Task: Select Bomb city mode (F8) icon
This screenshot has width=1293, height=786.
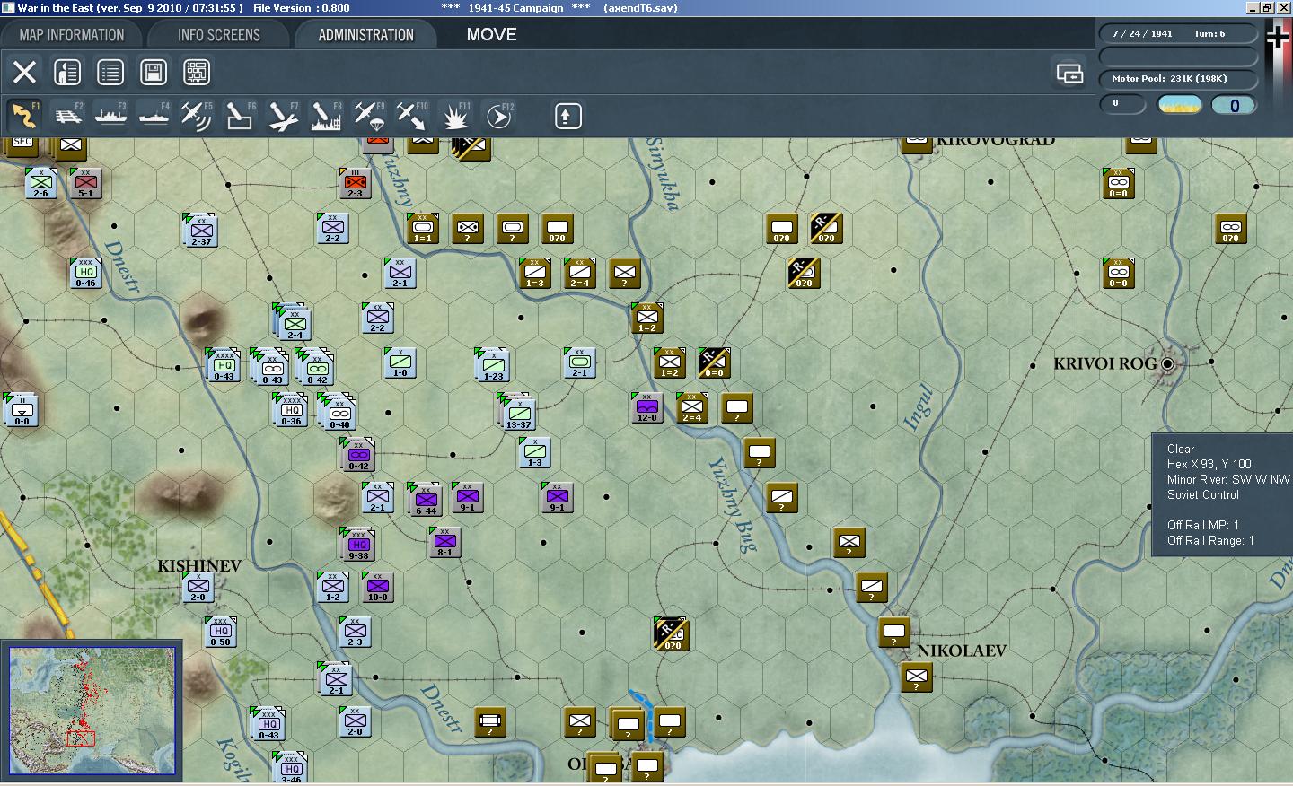Action: [x=326, y=117]
